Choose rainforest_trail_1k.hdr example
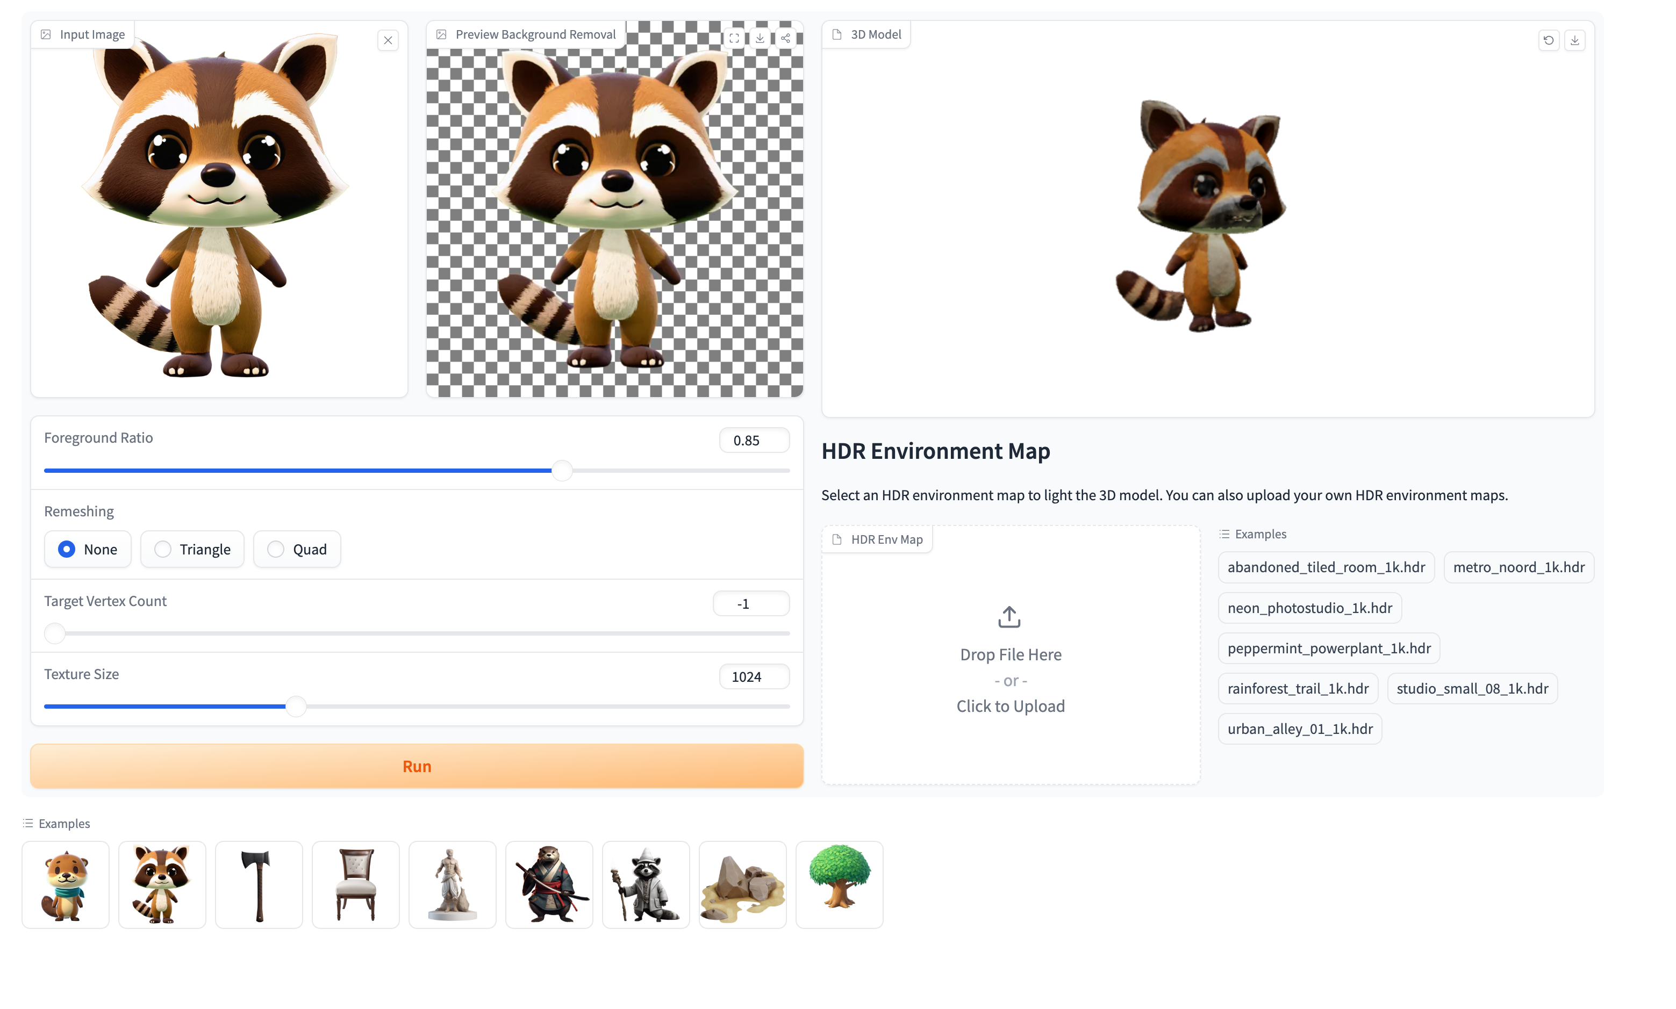The image size is (1676, 1009). pos(1298,689)
